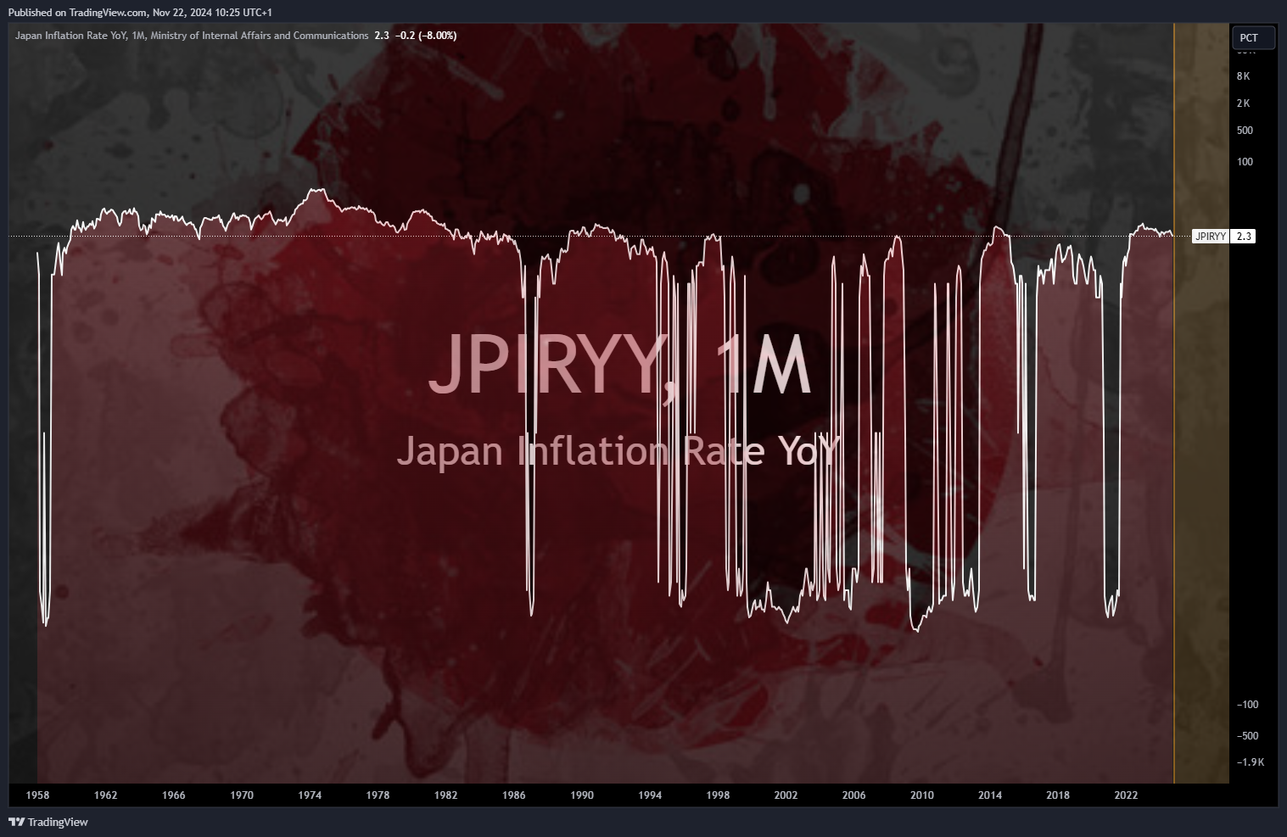This screenshot has height=837, width=1287.
Task: Click the 1998 label on the time axis
Action: pyautogui.click(x=718, y=795)
